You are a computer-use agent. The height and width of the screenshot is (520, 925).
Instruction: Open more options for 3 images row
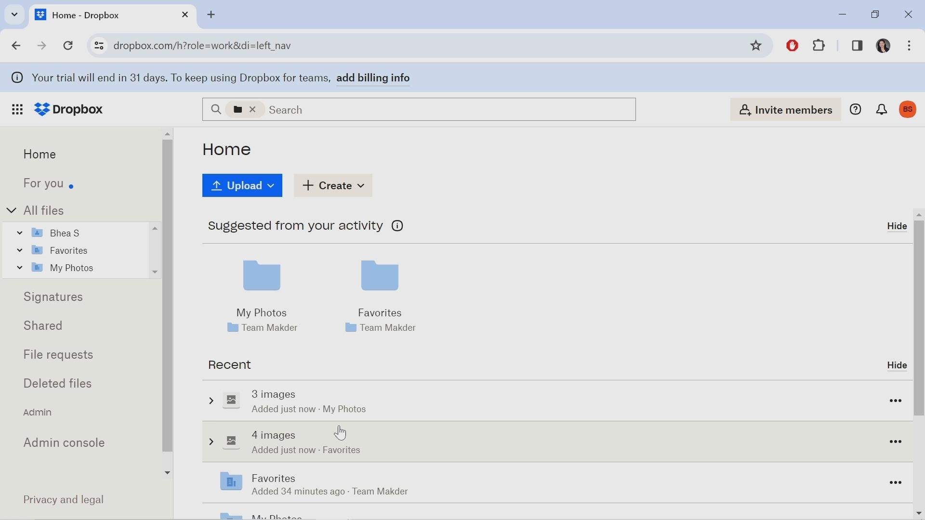tap(896, 402)
